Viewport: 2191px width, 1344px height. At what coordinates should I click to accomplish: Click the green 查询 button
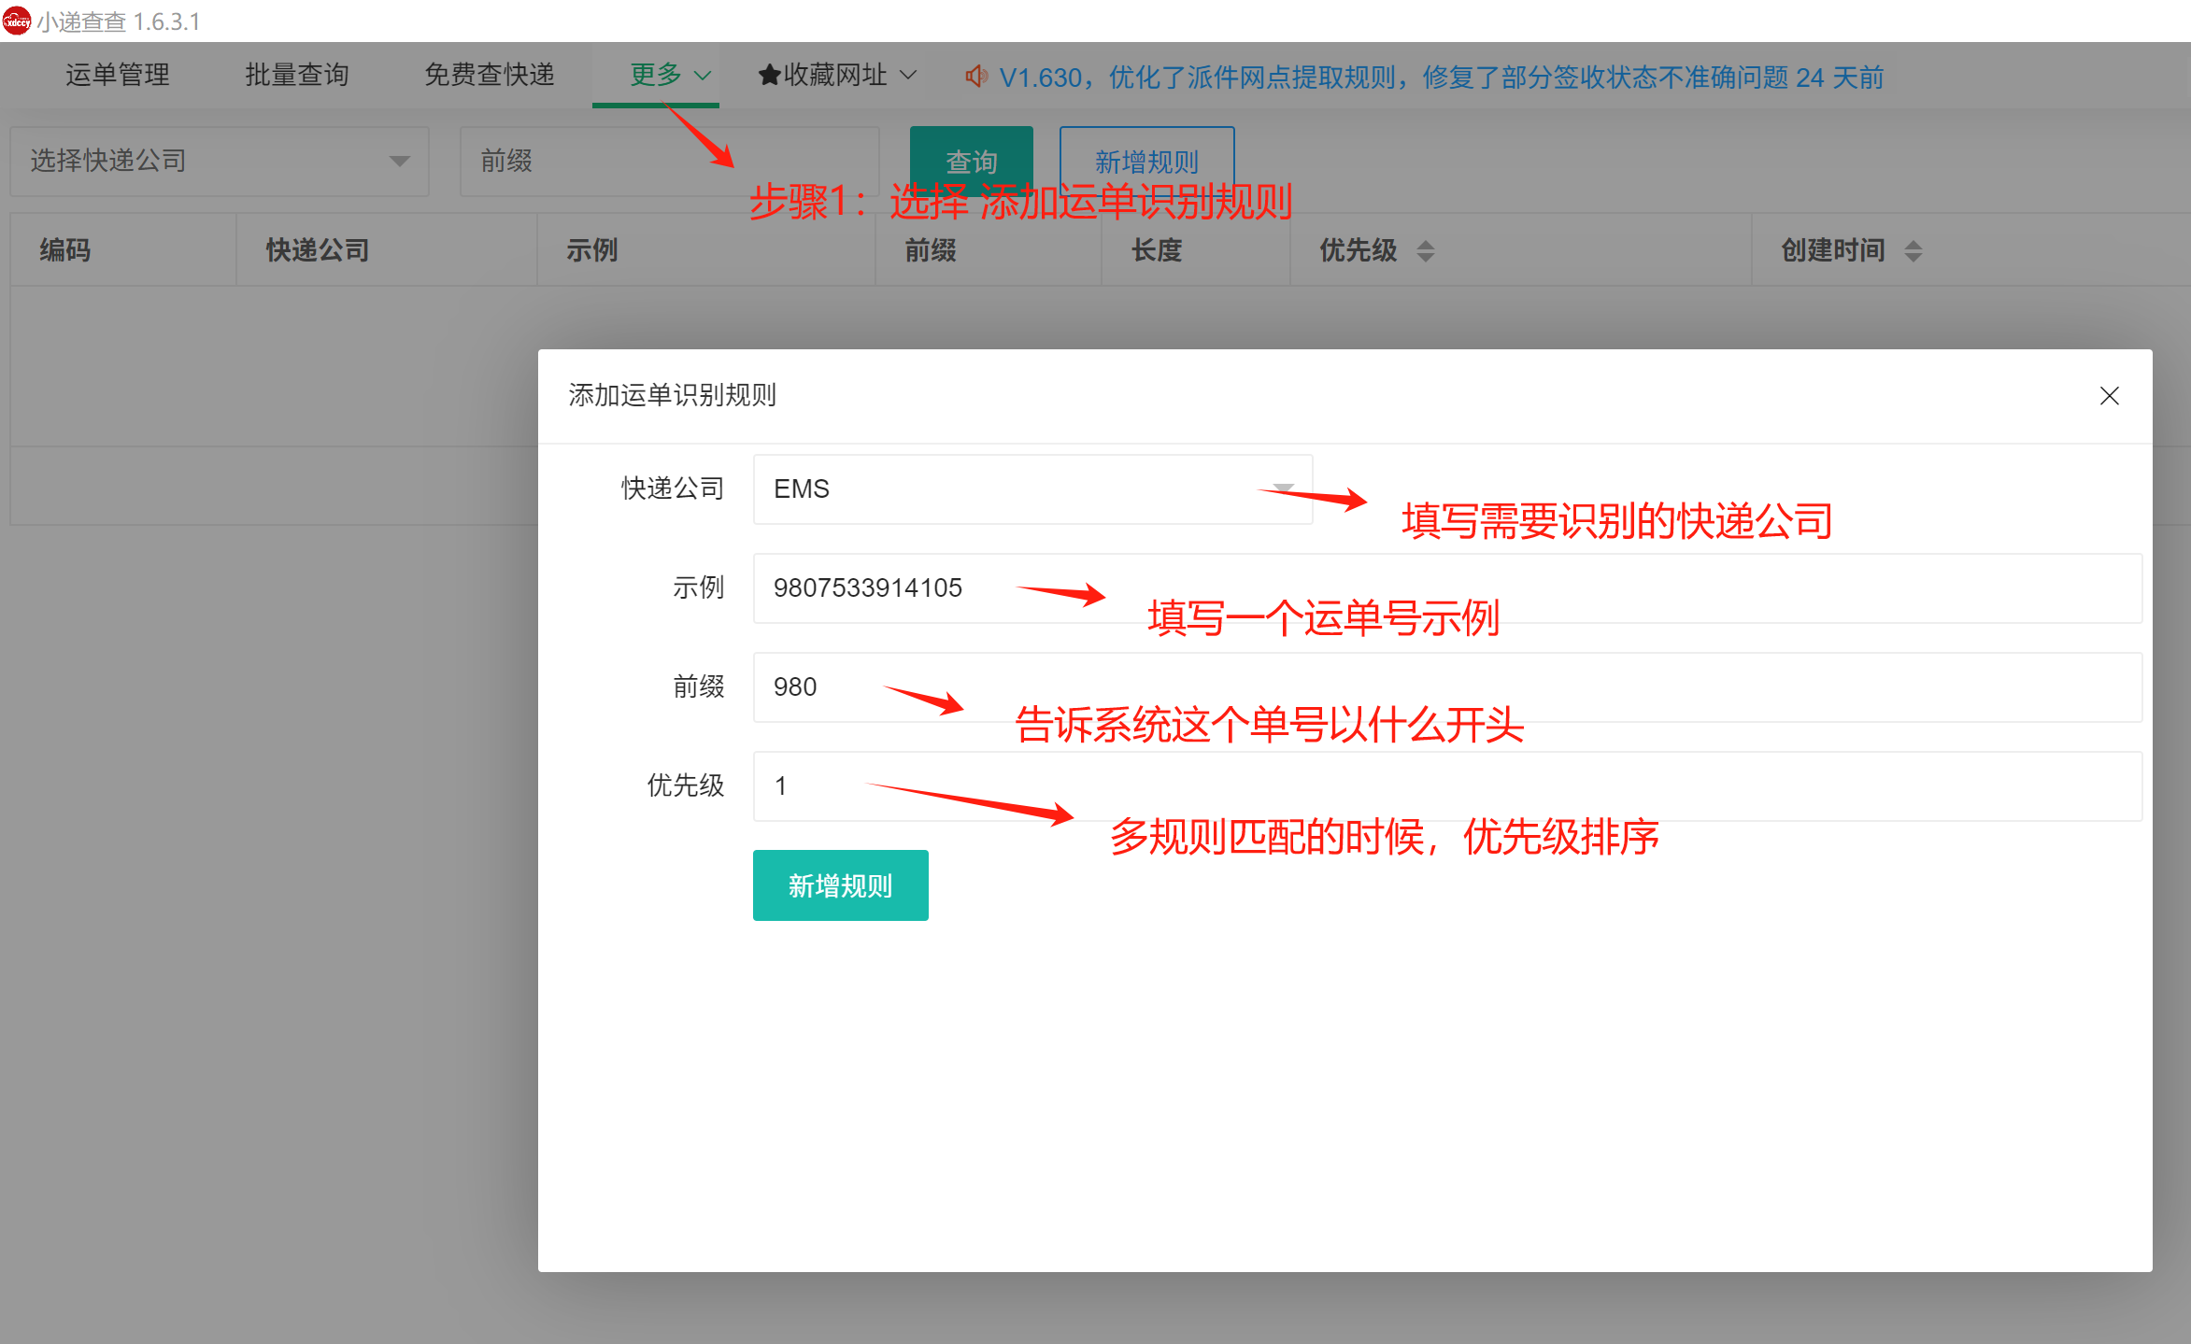pos(971,161)
